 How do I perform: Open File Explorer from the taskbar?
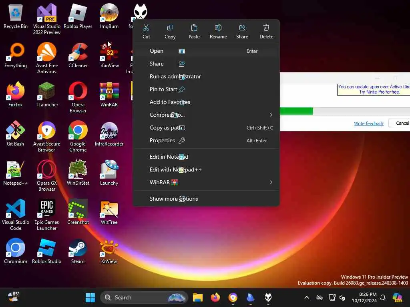pos(198,297)
